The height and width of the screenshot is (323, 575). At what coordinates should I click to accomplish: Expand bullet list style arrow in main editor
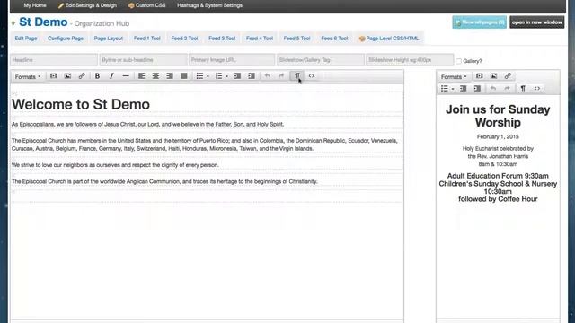tap(208, 76)
